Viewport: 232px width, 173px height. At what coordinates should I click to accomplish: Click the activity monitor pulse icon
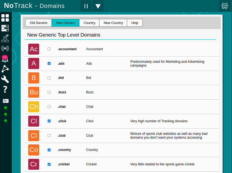pyautogui.click(x=6, y=101)
